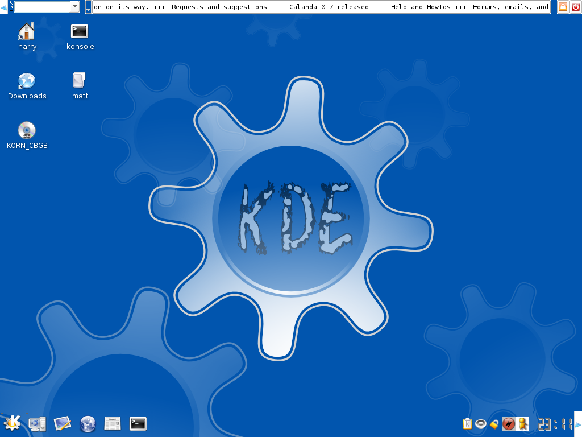Click the red logout power button
Image resolution: width=582 pixels, height=437 pixels.
[x=576, y=7]
